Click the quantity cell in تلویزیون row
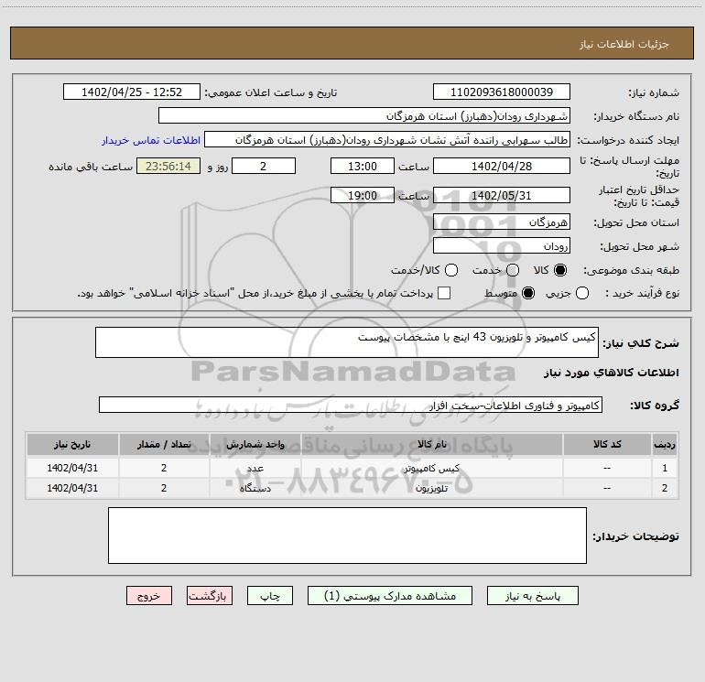705x682 pixels. [164, 488]
